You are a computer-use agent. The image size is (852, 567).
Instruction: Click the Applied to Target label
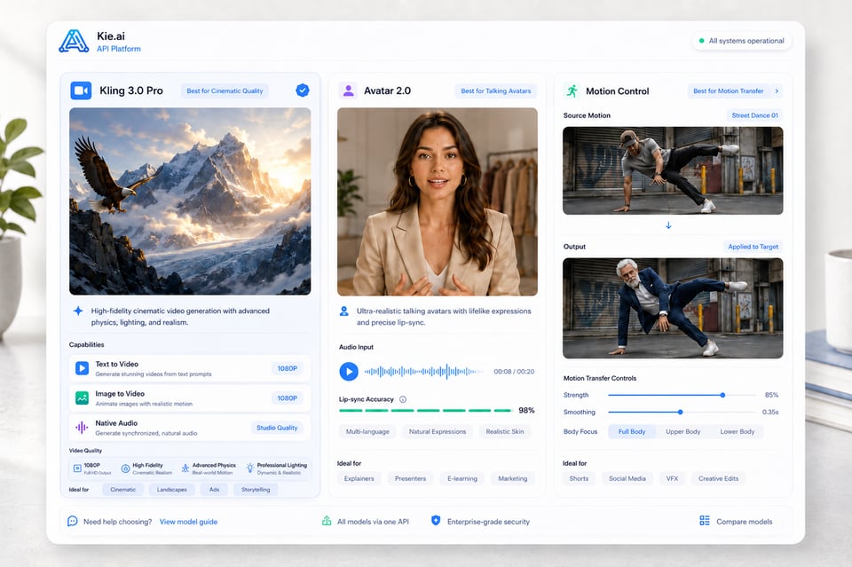[753, 247]
